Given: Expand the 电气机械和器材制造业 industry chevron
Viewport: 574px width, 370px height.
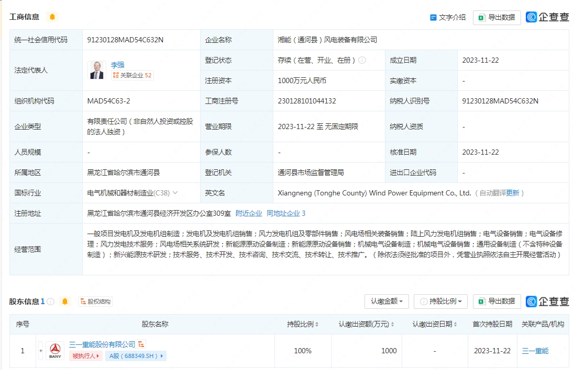Looking at the screenshot, I should tap(175, 192).
